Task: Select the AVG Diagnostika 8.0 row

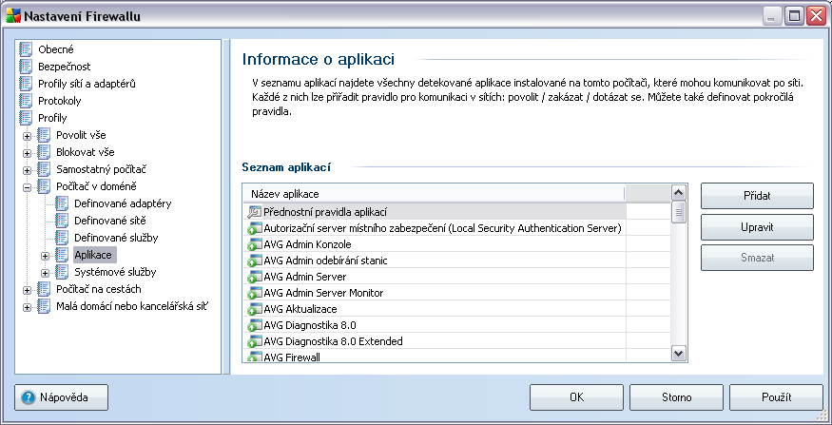Action: pyautogui.click(x=456, y=325)
